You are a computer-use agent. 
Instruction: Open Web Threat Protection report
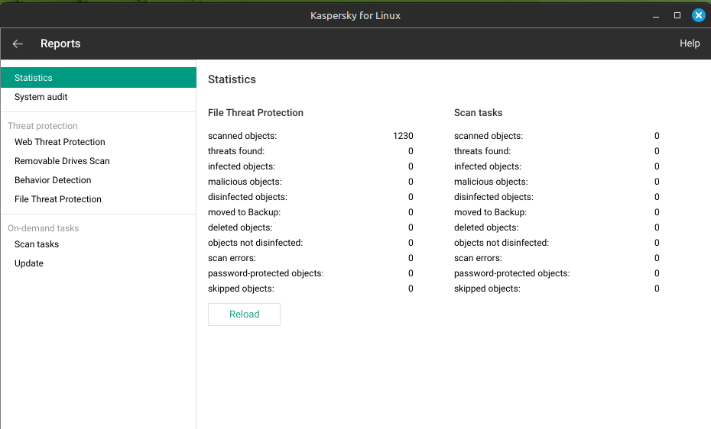pyautogui.click(x=99, y=142)
